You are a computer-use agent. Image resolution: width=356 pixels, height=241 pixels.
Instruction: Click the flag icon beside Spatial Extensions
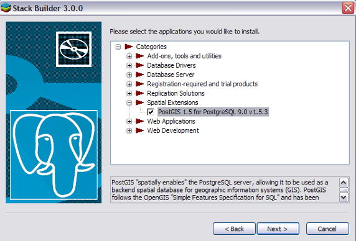(140, 102)
